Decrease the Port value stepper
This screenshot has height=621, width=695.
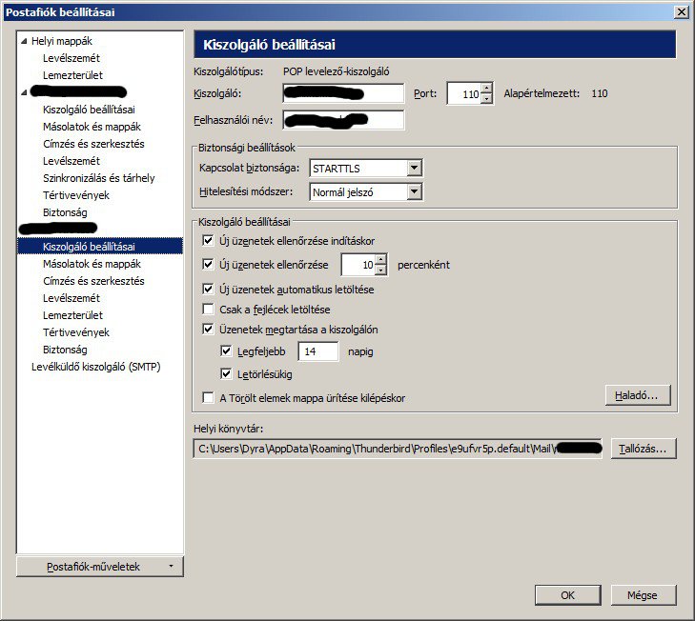pos(486,98)
